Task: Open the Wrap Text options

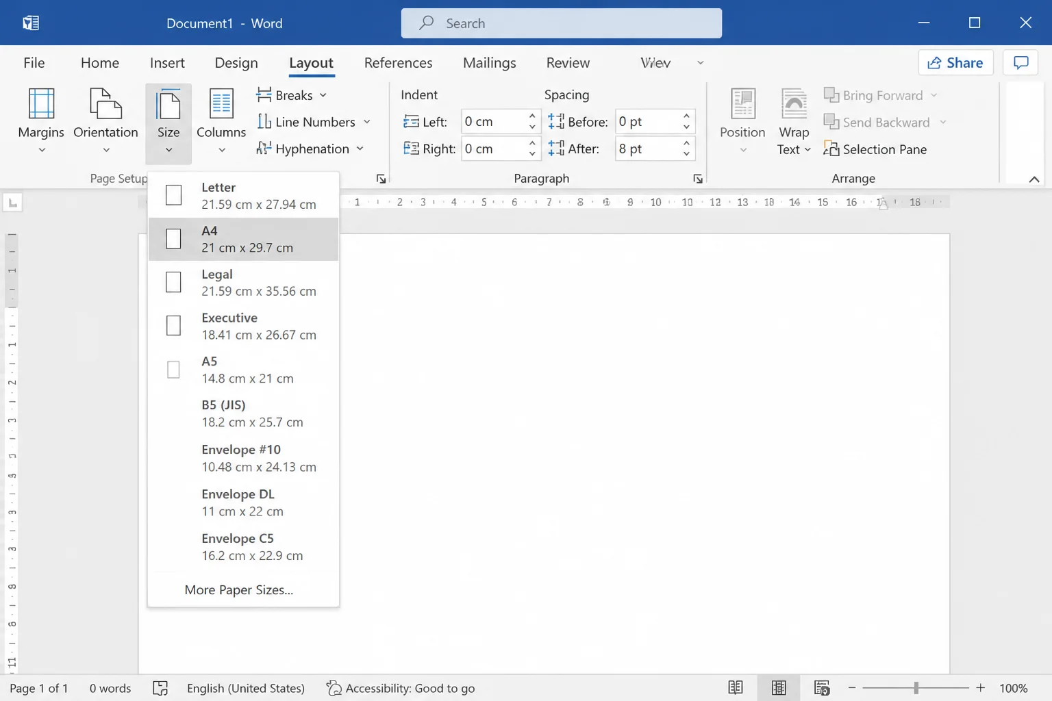Action: click(794, 121)
